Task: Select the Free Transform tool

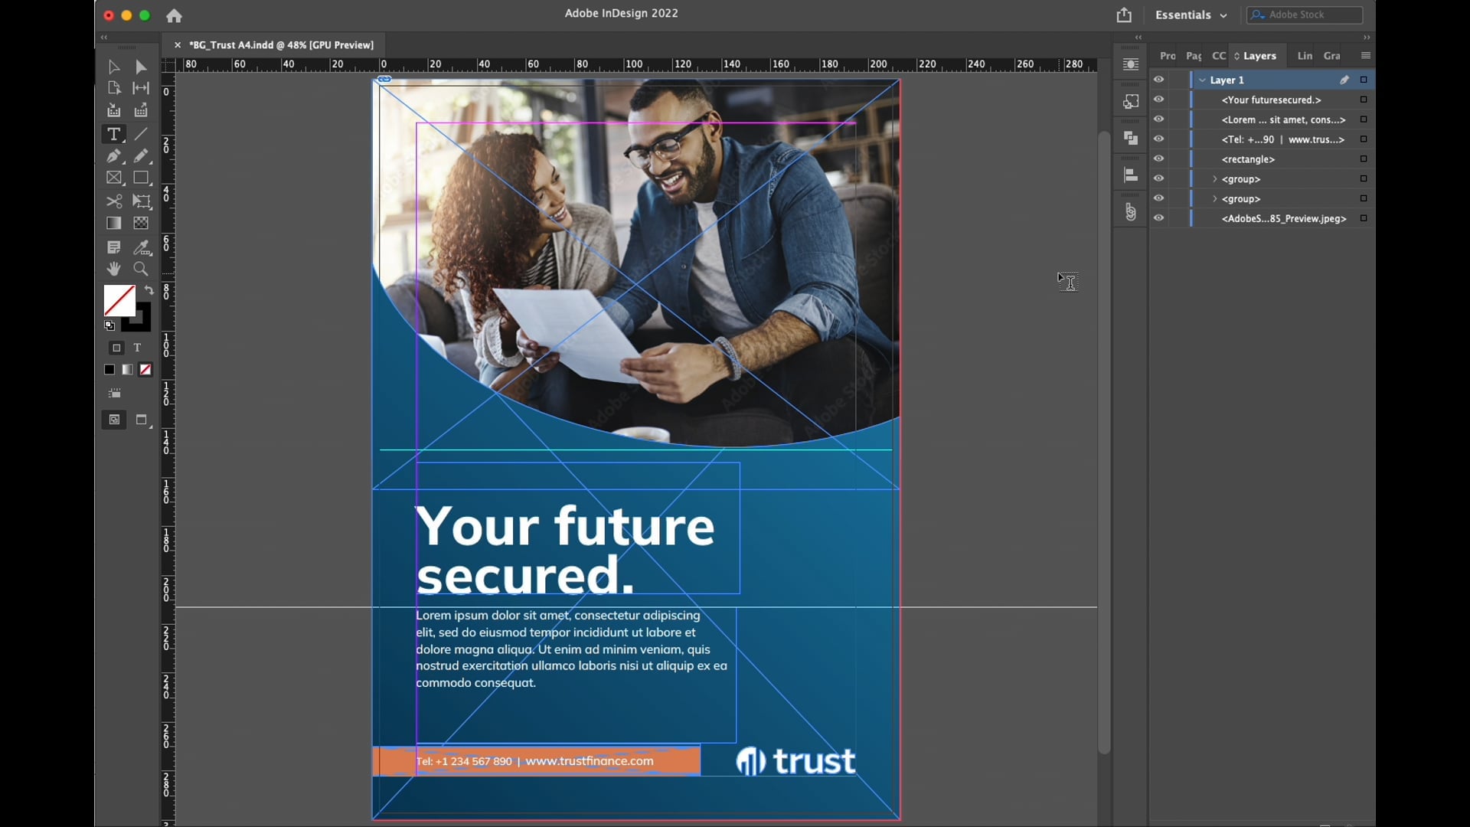Action: [141, 201]
